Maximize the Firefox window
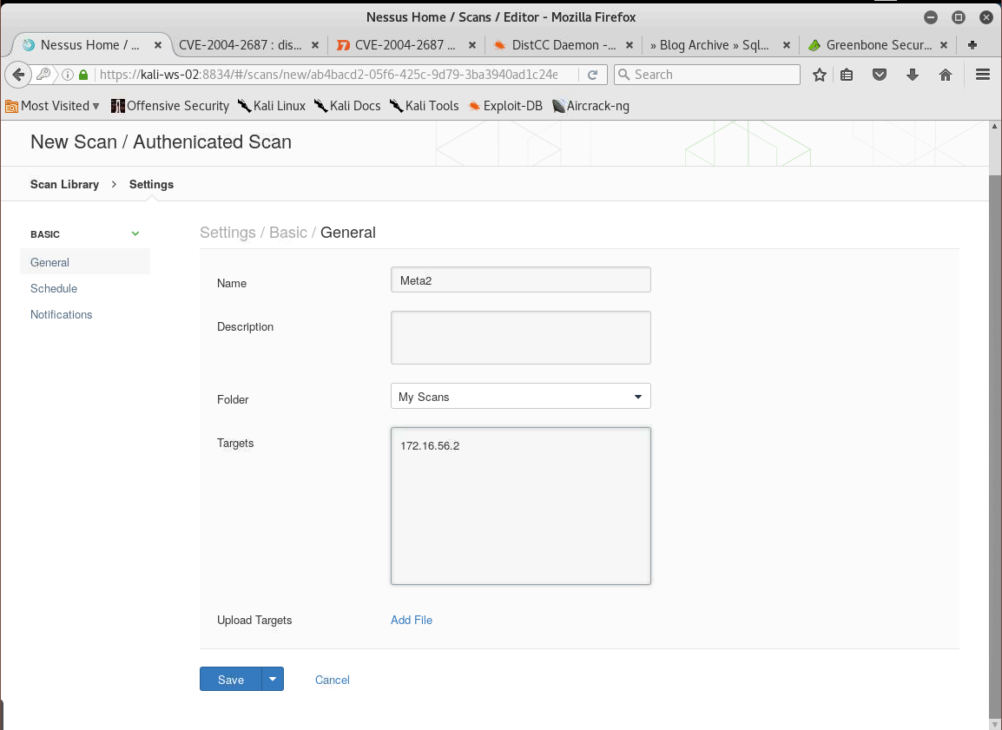 coord(959,17)
